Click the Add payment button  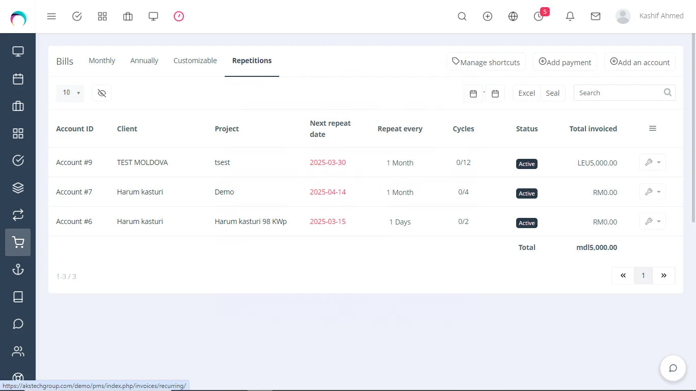(565, 62)
